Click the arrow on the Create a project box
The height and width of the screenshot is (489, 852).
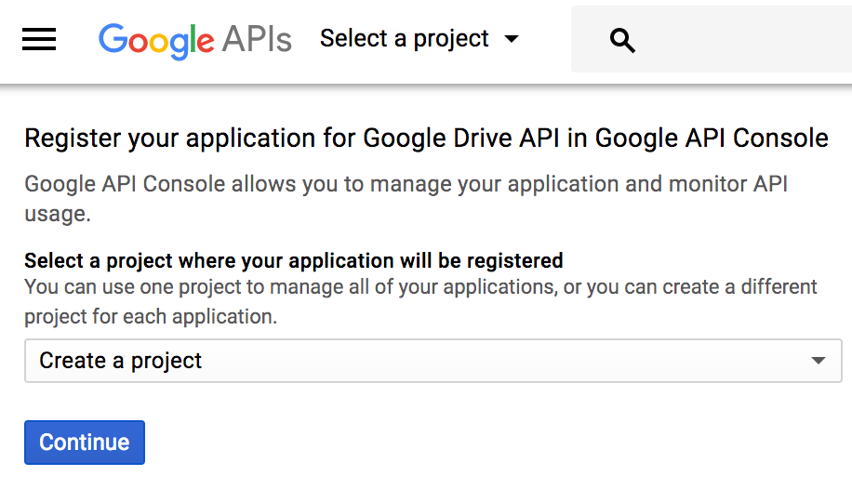[x=819, y=361]
